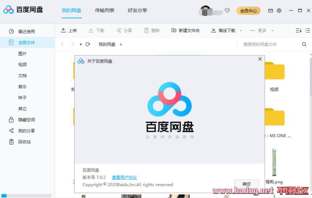The height and width of the screenshot is (198, 312).
Task: Go back with the left navigation arrow
Action: 62,44
